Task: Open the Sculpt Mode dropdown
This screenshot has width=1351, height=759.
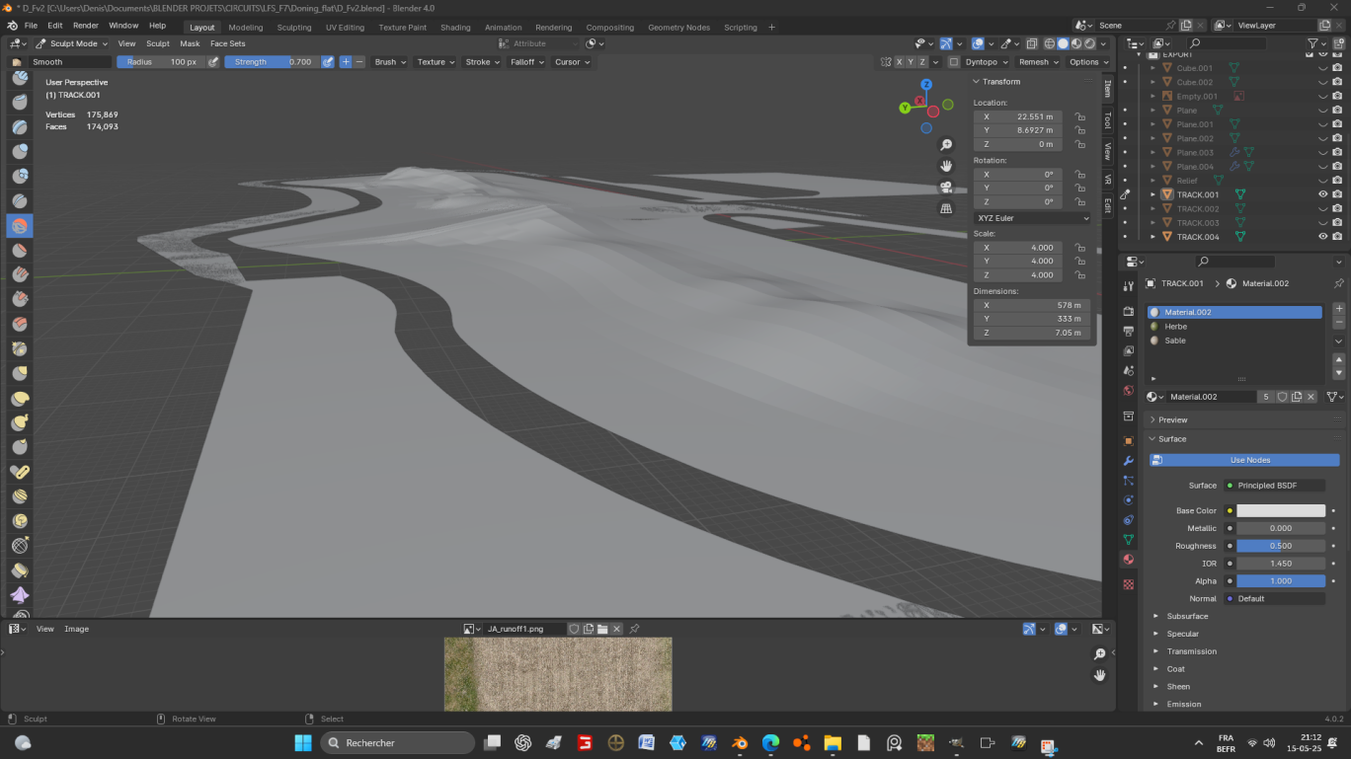Action: (x=72, y=43)
